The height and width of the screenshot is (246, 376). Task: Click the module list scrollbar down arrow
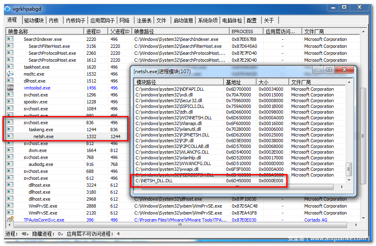tap(349, 180)
